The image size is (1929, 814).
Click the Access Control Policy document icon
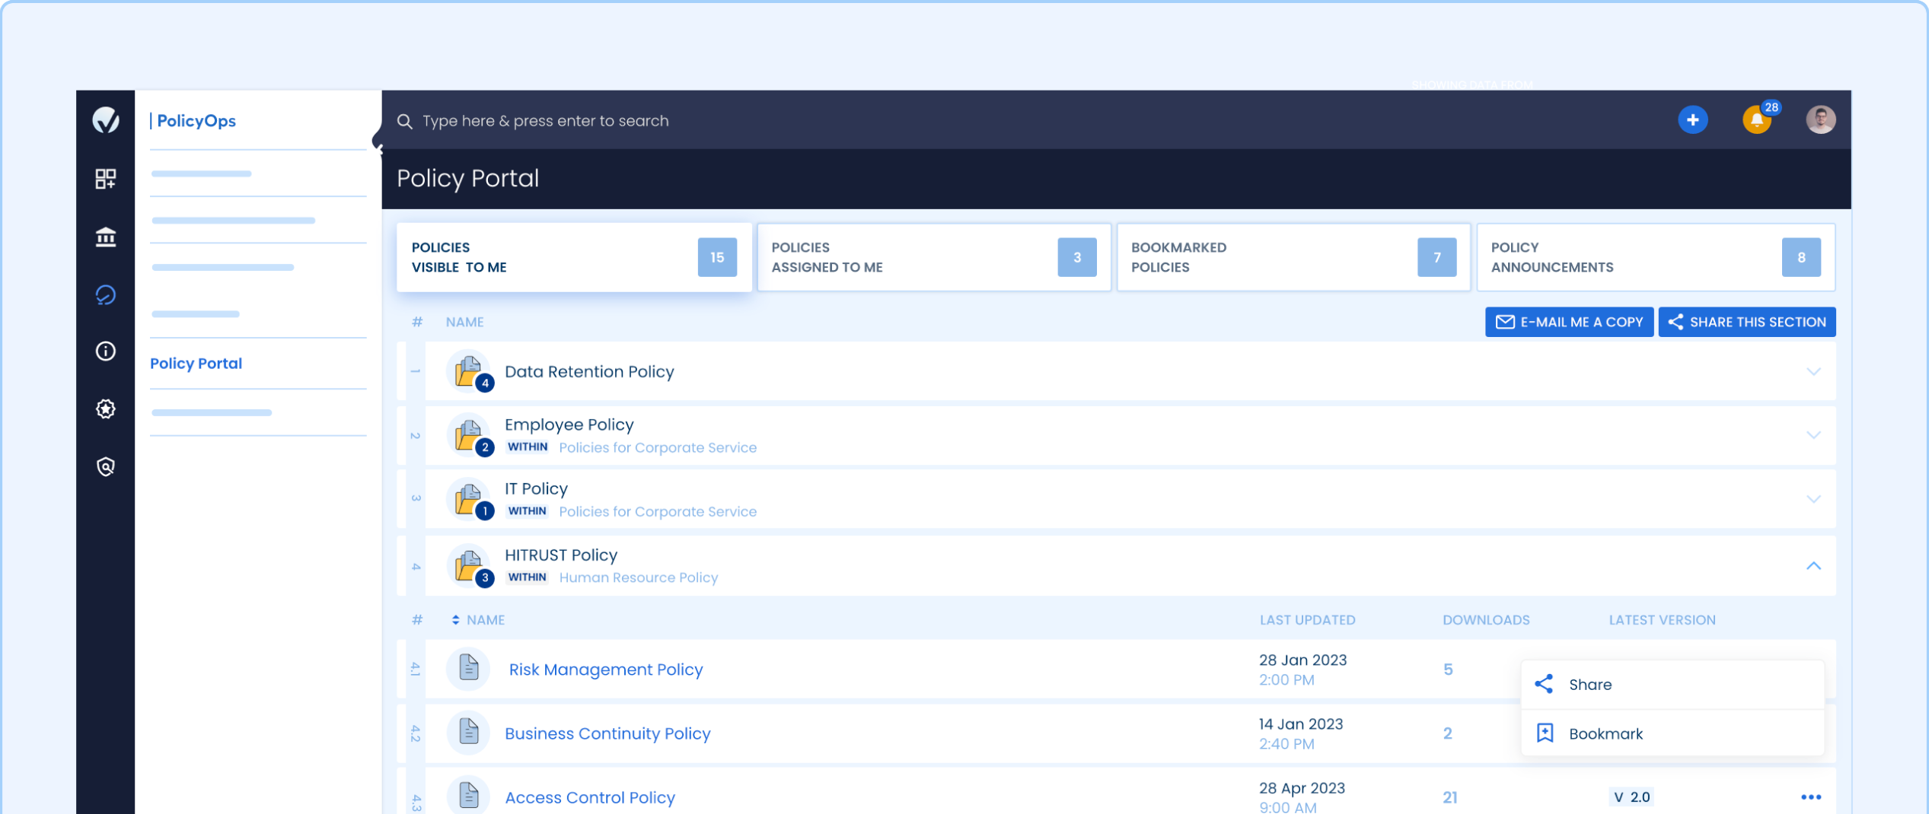click(x=468, y=796)
